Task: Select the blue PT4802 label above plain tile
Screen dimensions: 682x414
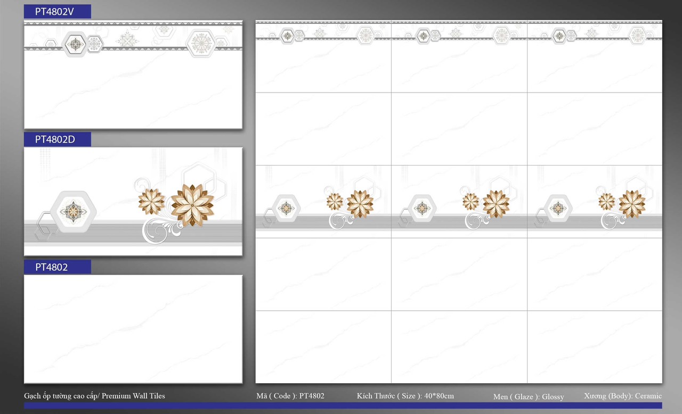Action: 57,267
